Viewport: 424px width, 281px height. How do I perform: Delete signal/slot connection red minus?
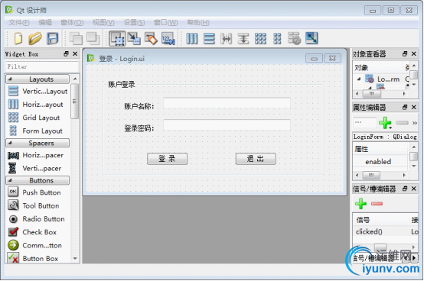[377, 204]
